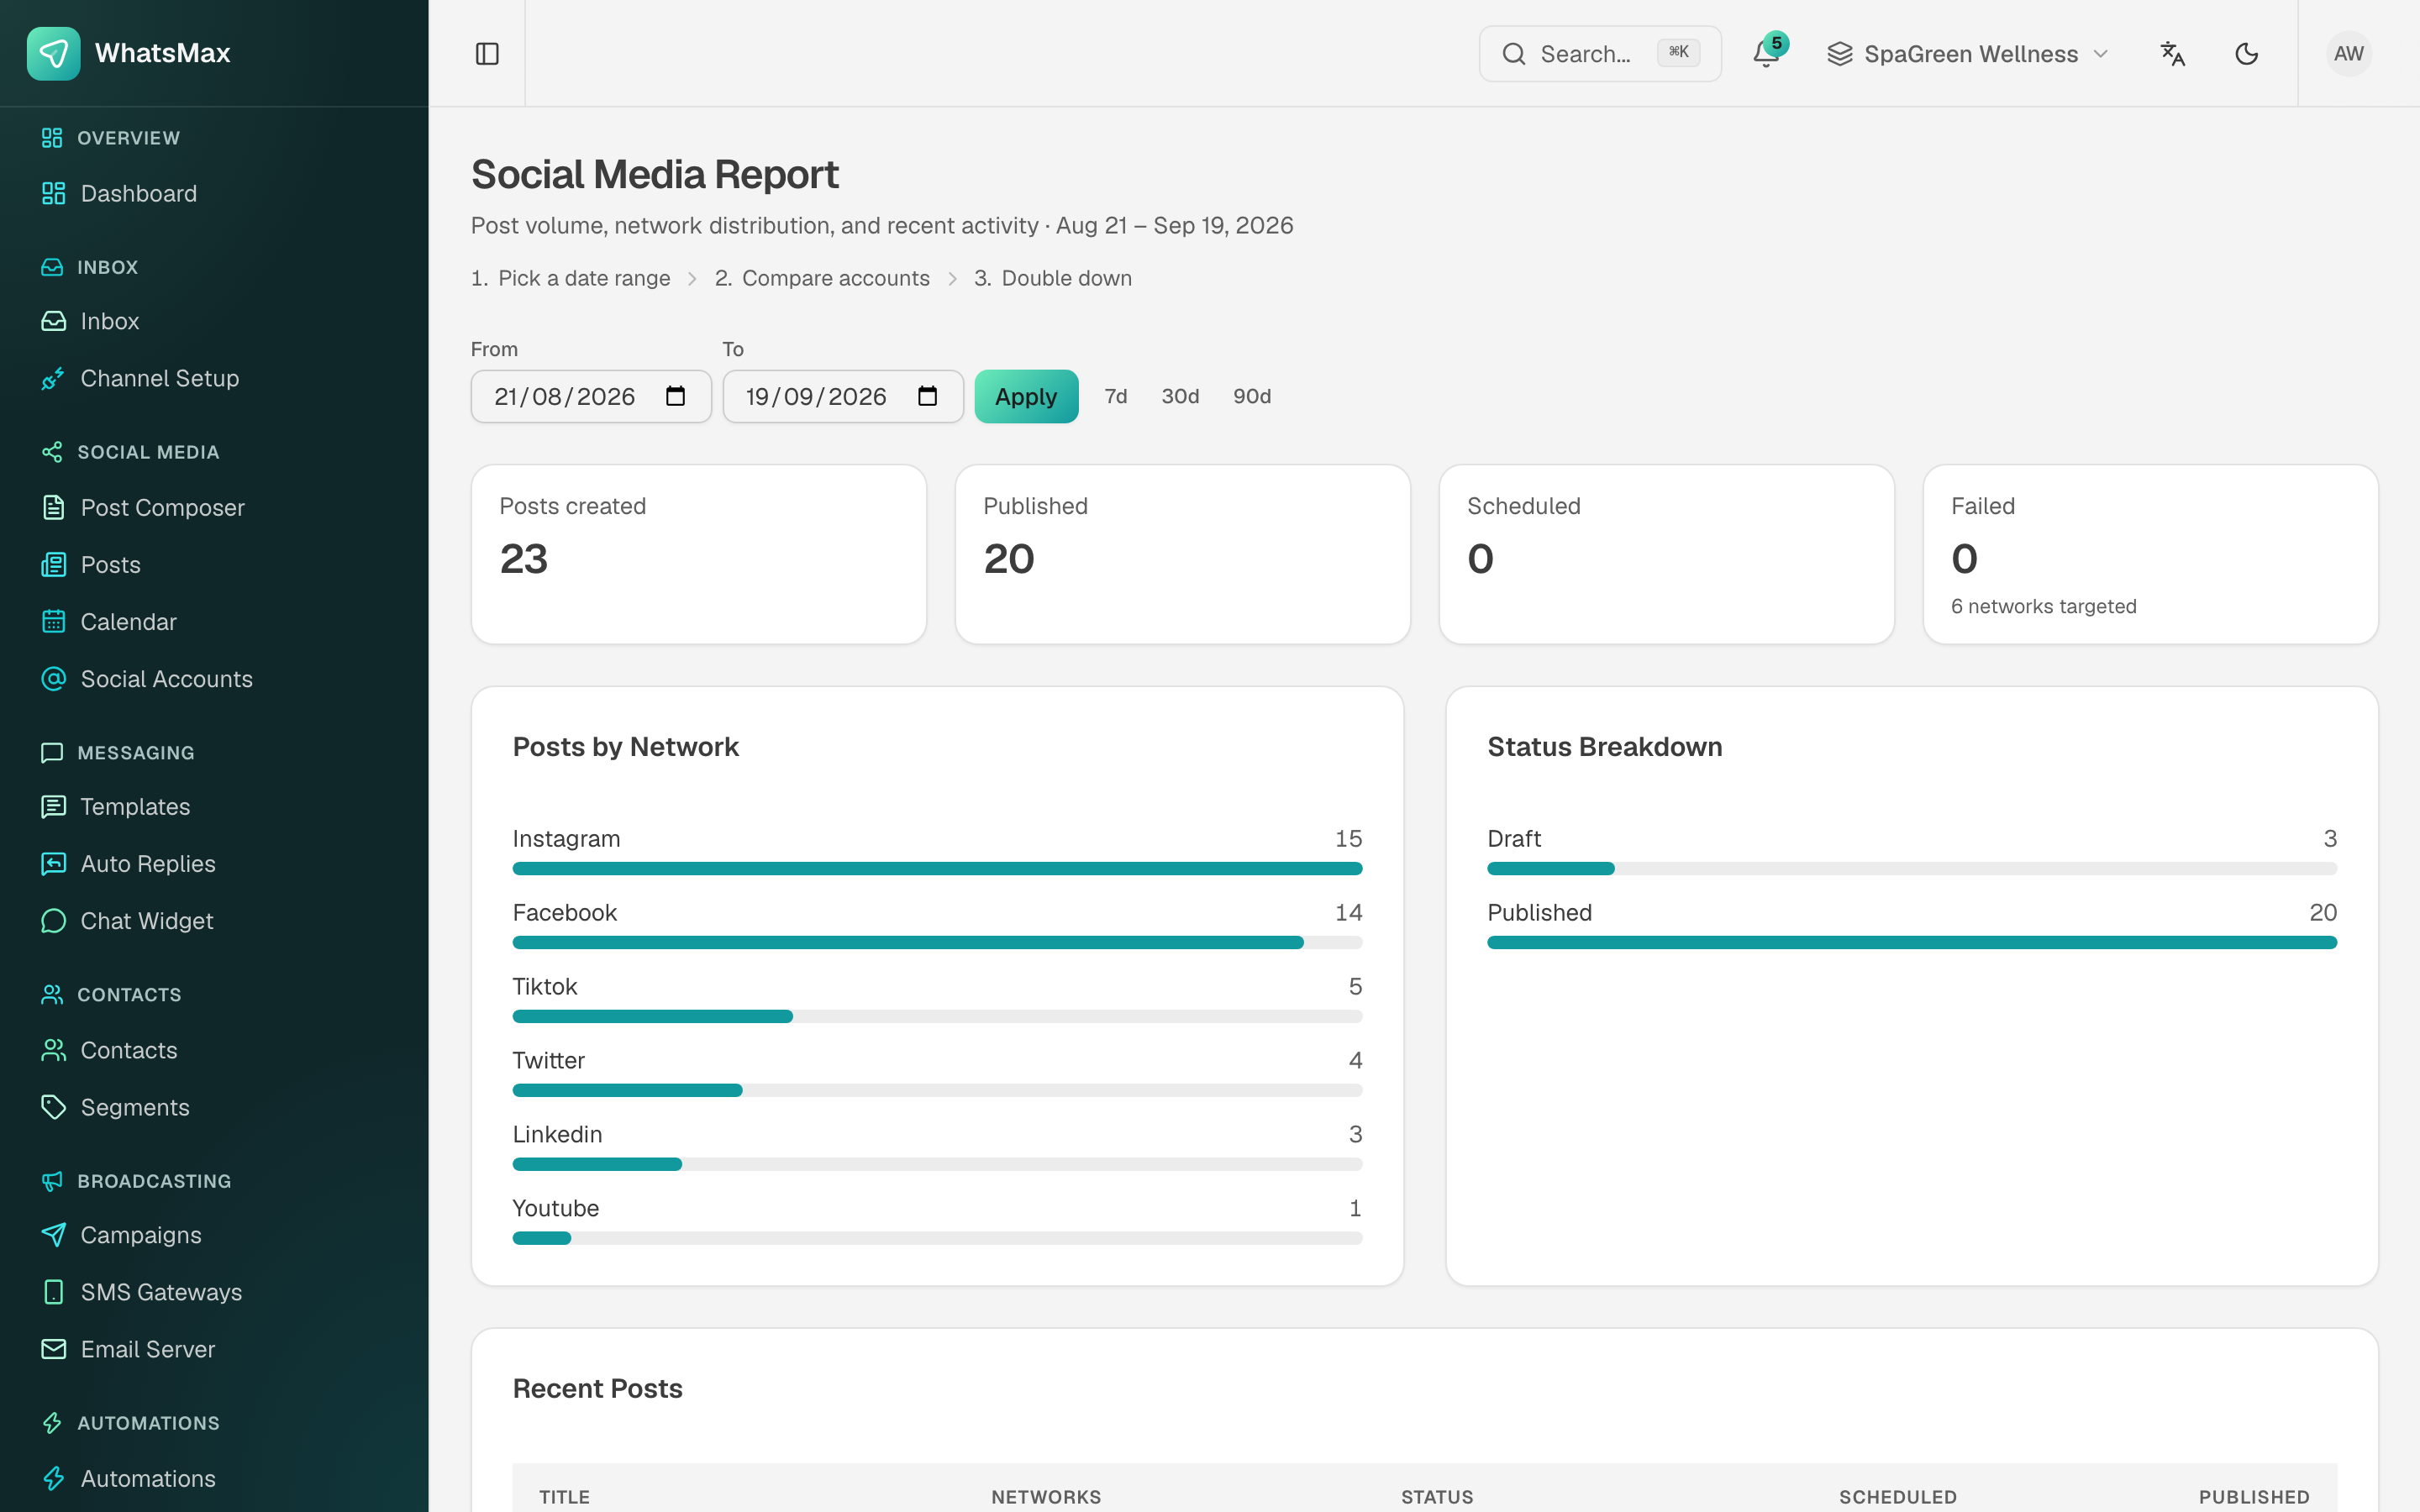The height and width of the screenshot is (1512, 2420).
Task: Click 'Compare accounts' step
Action: 836,278
